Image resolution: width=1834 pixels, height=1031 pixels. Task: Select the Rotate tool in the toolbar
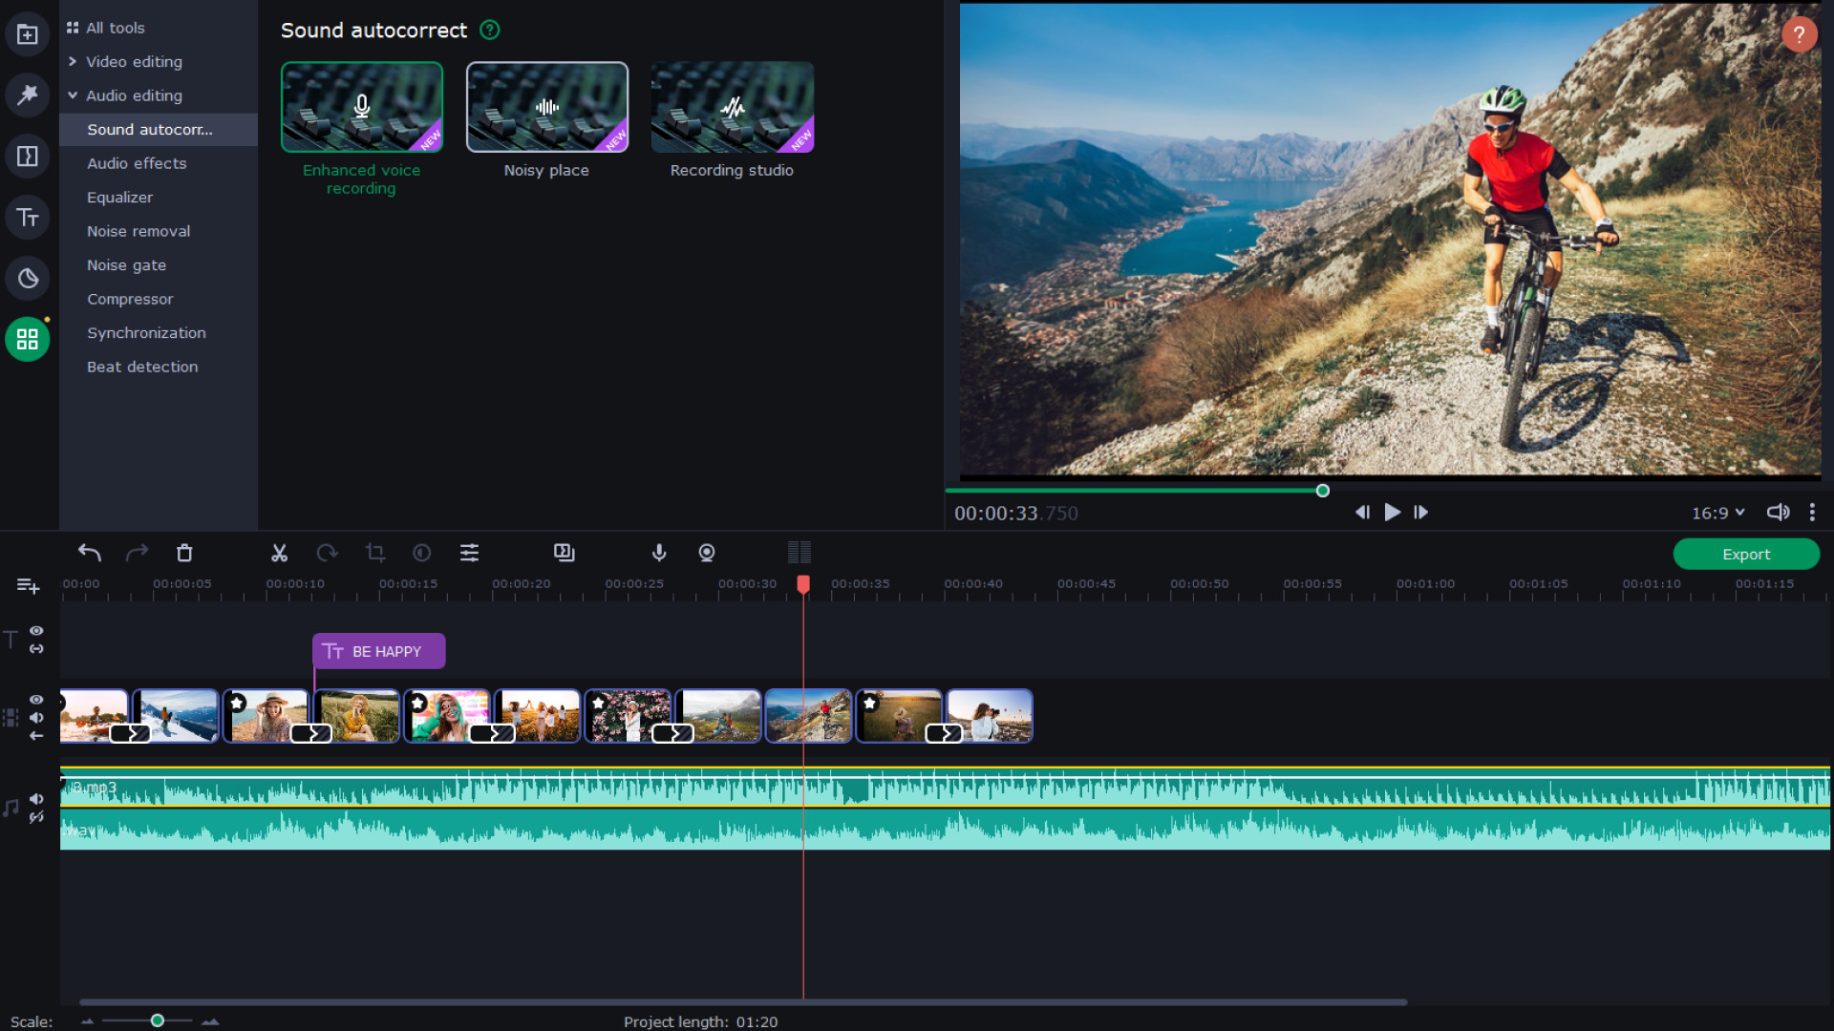click(x=328, y=553)
